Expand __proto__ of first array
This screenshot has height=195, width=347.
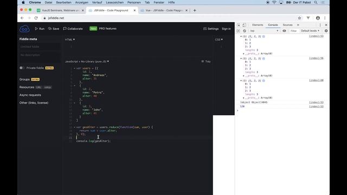[x=243, y=54]
